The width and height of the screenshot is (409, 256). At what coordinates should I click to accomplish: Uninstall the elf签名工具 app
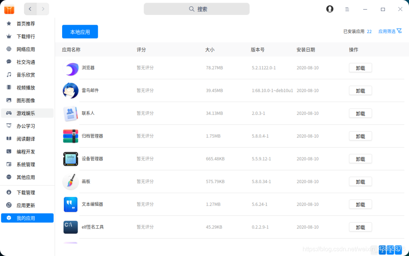[x=361, y=227]
